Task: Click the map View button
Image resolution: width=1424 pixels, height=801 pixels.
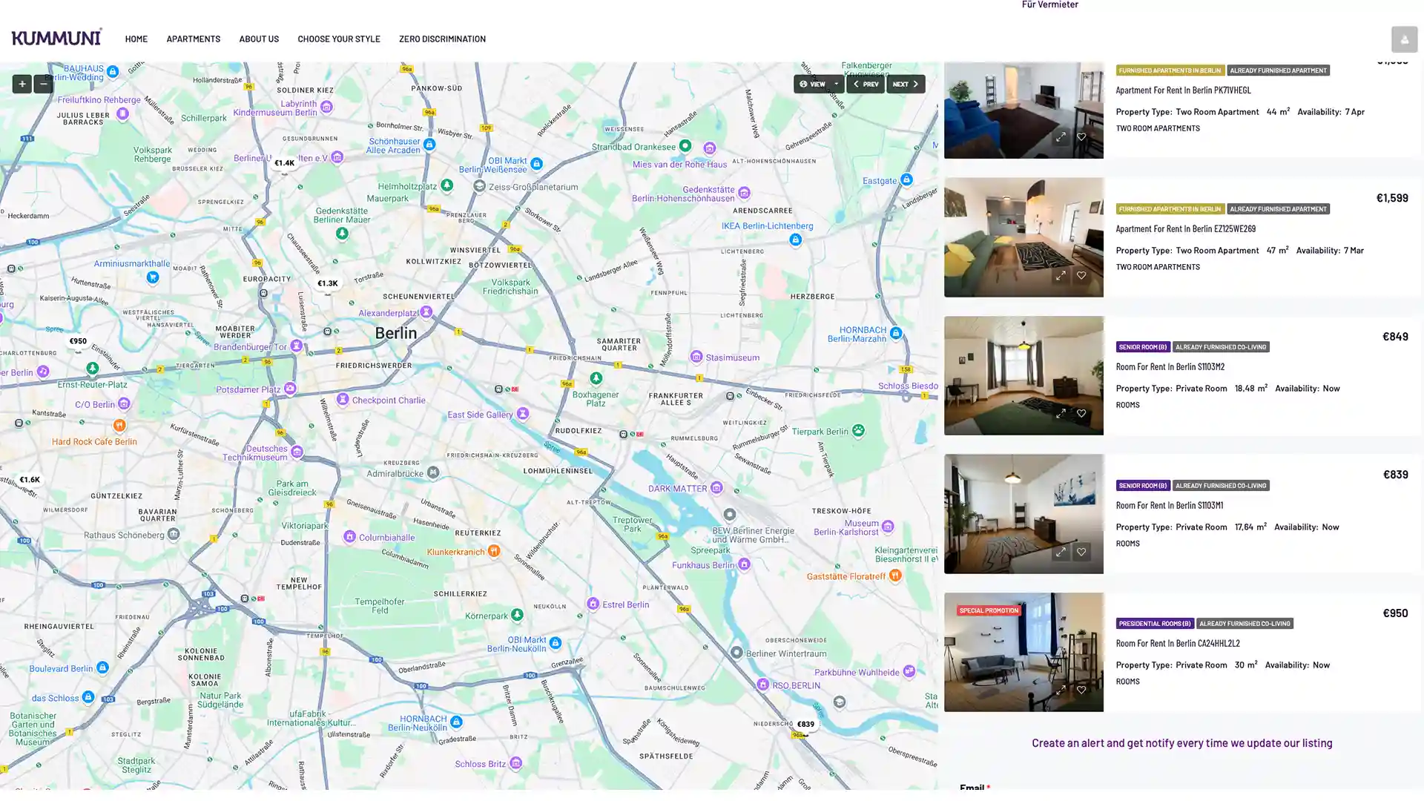Action: tap(812, 84)
